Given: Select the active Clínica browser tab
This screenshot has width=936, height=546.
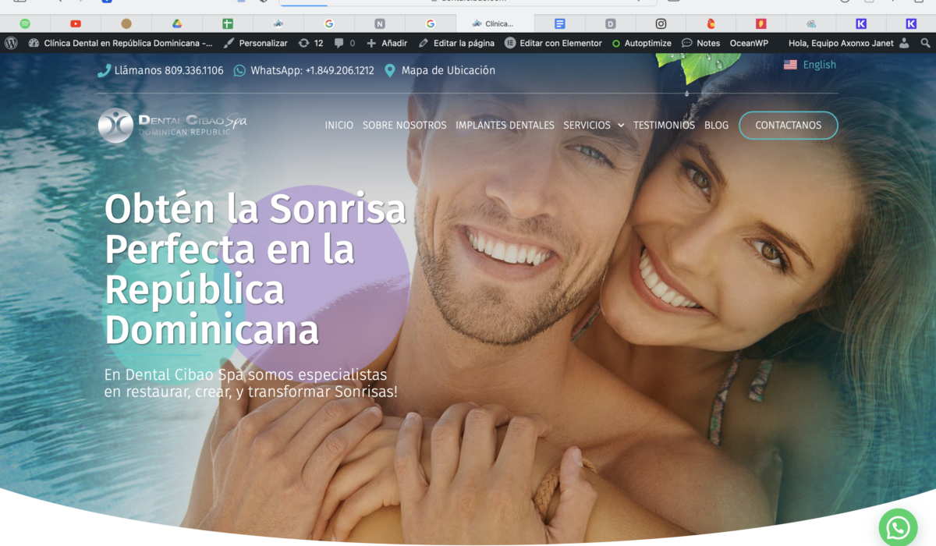Looking at the screenshot, I should (x=495, y=23).
